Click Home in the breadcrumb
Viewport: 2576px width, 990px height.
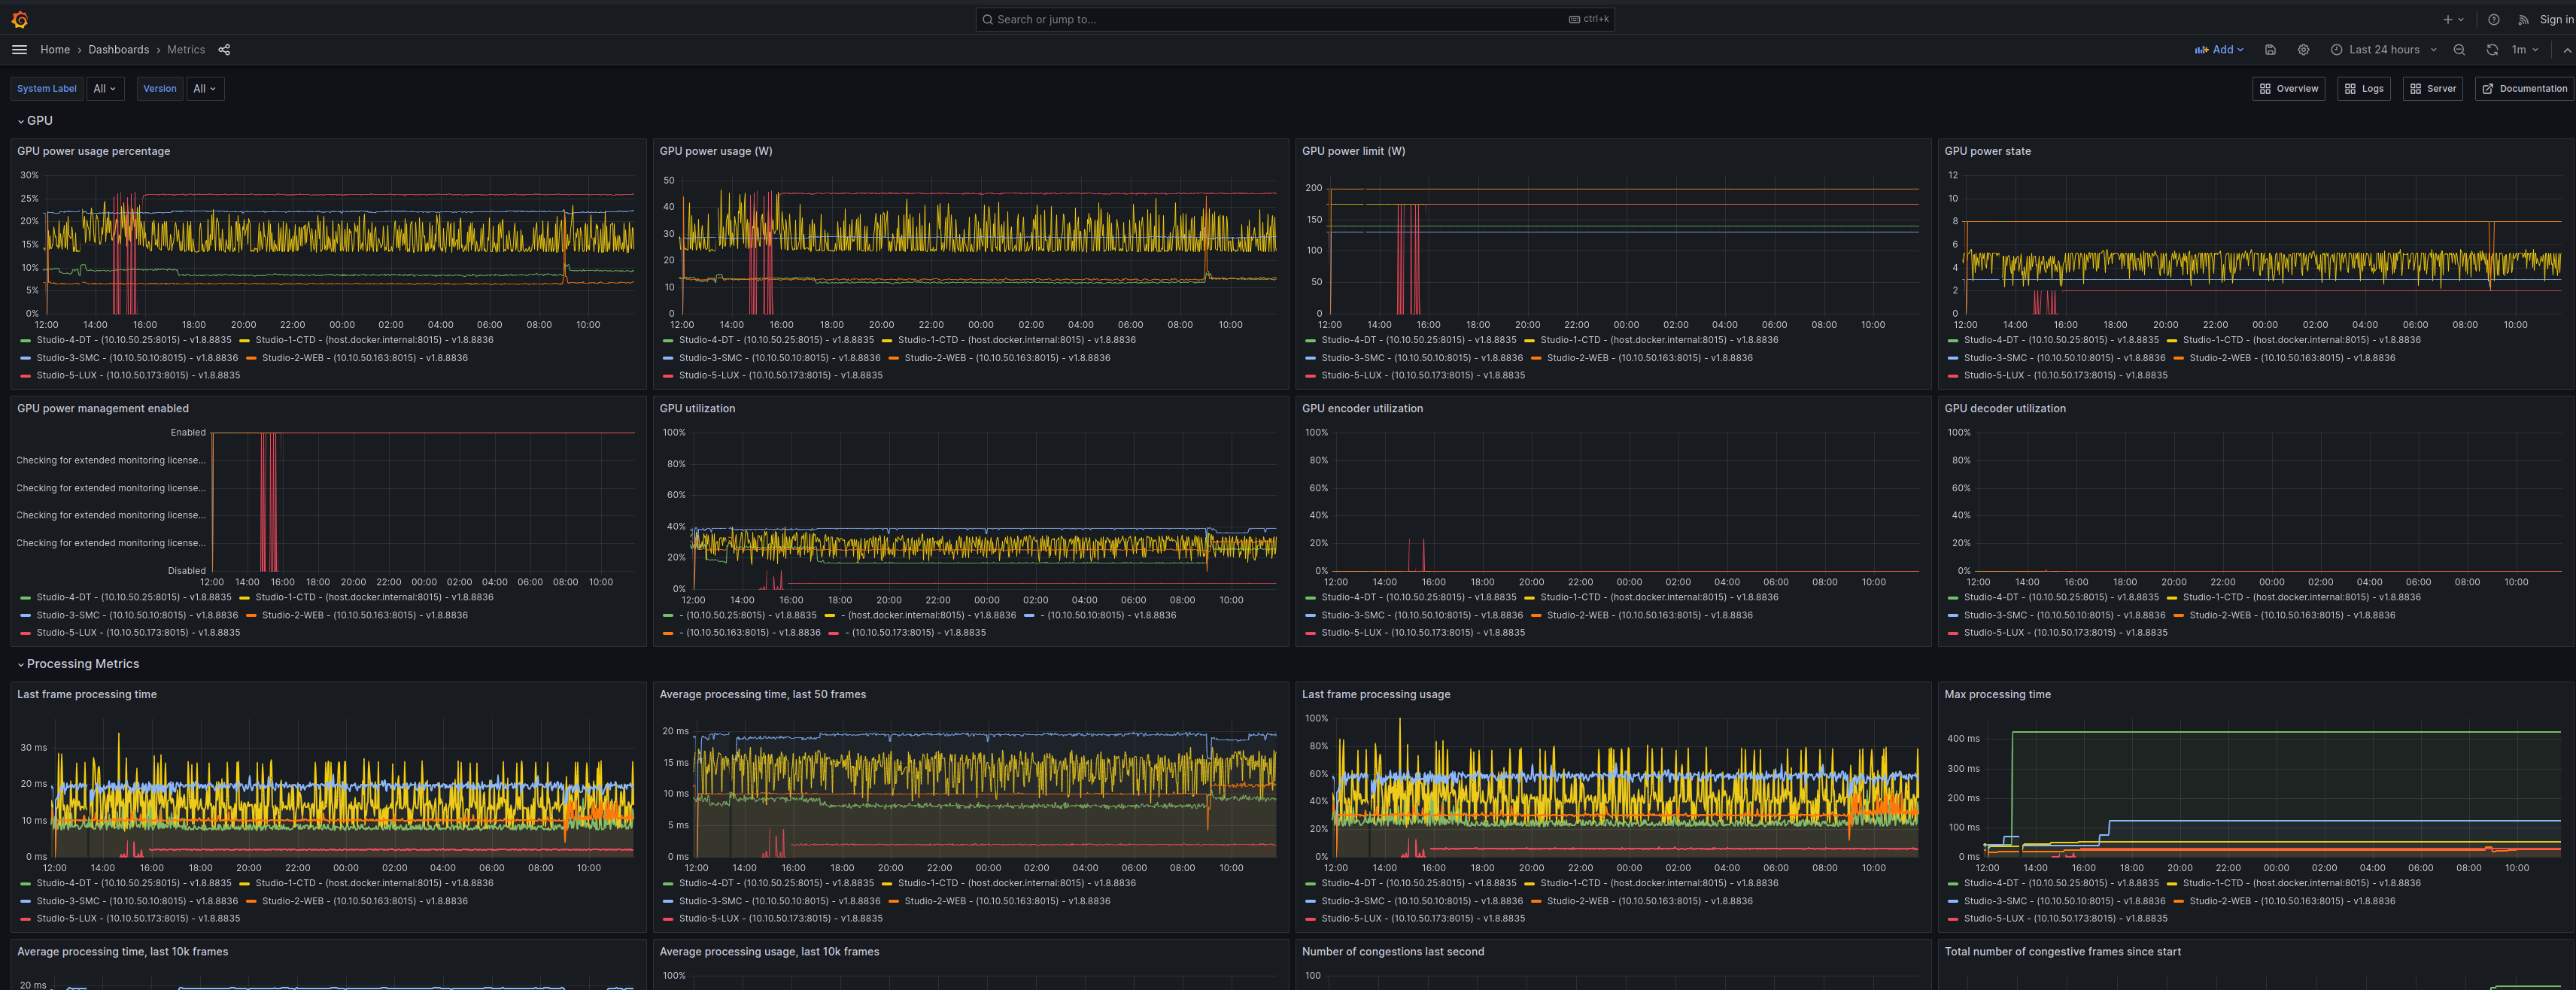[x=55, y=49]
